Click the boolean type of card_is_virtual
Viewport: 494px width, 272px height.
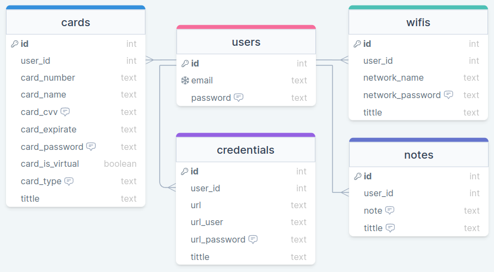120,164
